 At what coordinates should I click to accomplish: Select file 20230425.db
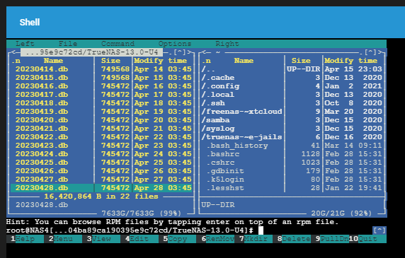coord(101,163)
